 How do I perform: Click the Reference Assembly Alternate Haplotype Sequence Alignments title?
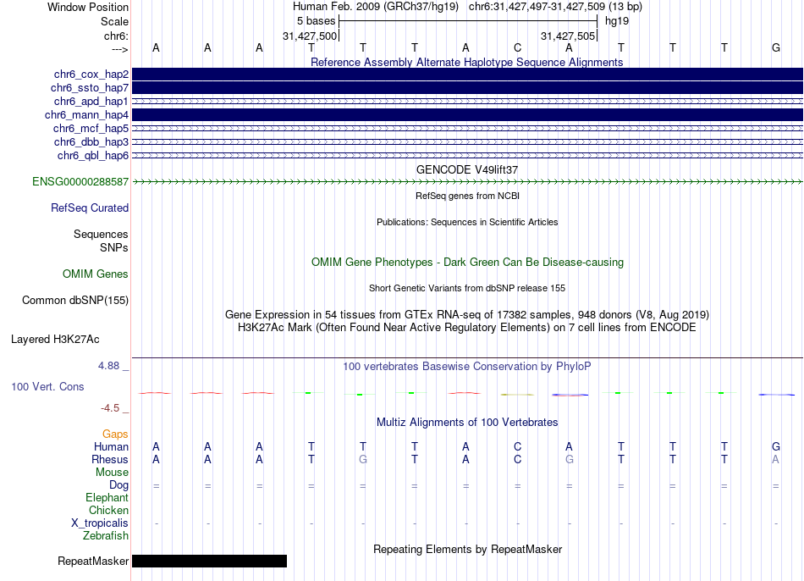click(x=466, y=62)
